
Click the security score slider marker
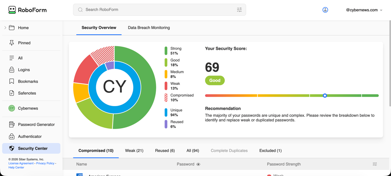pyautogui.click(x=325, y=95)
